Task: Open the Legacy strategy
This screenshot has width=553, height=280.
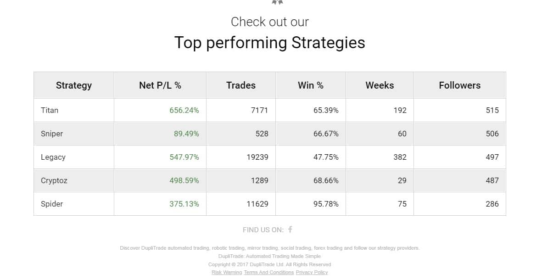Action: (53, 157)
